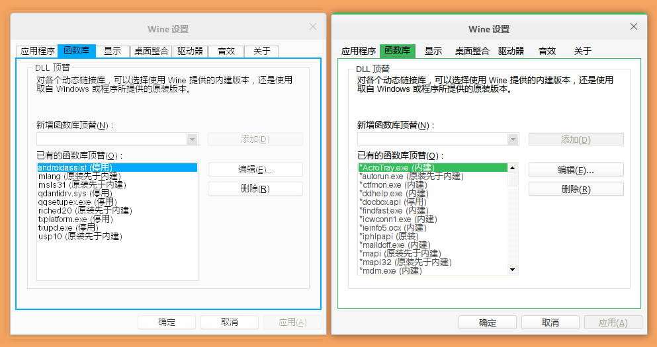This screenshot has height=347, width=657.
Task: Select *autorun.exe (原装先于内建) entry
Action: 433,176
